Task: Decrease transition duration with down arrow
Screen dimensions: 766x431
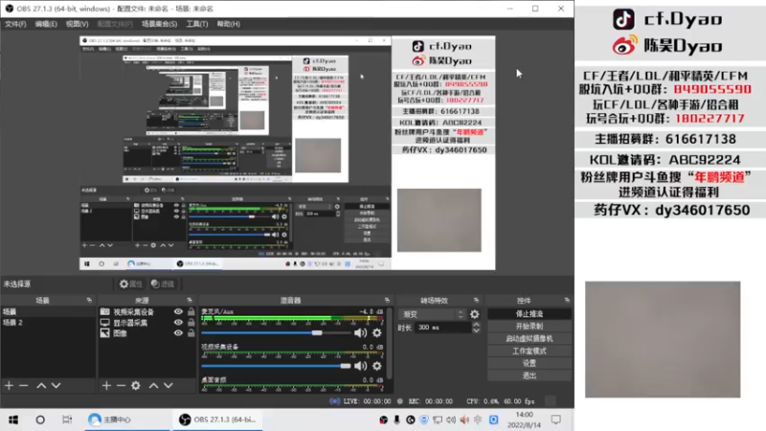Action: click(x=476, y=330)
